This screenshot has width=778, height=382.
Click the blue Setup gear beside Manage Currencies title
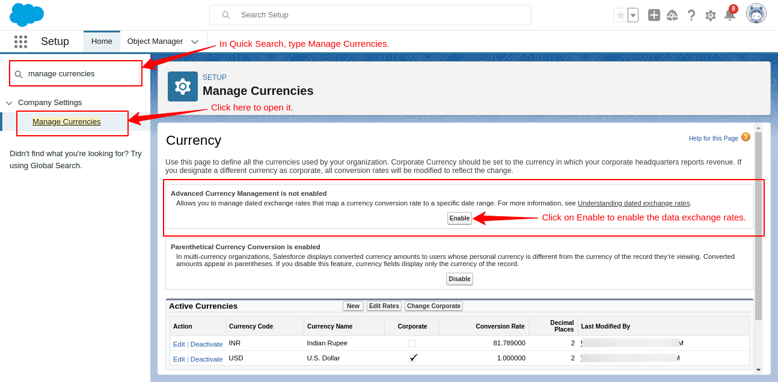[182, 86]
